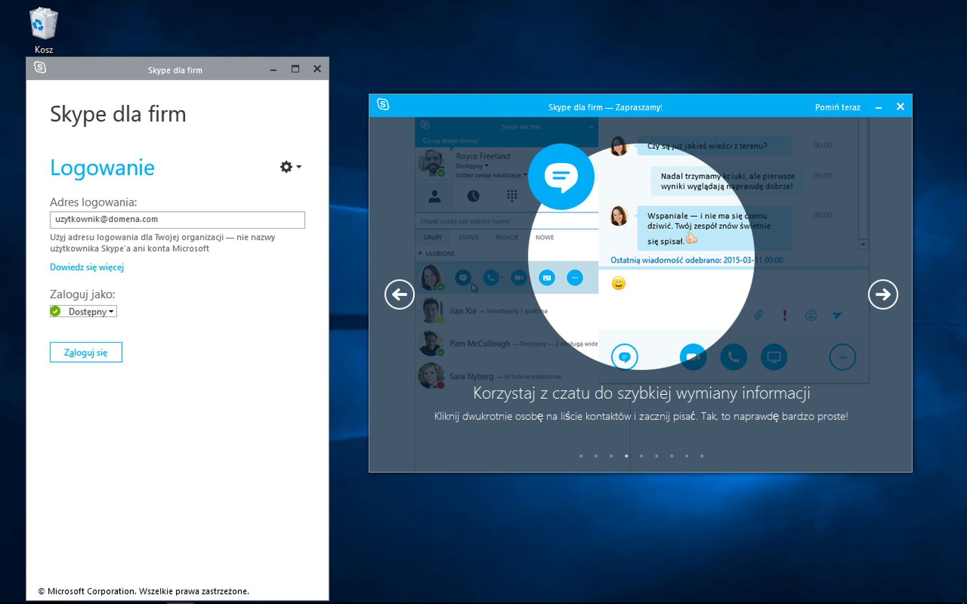967x604 pixels.
Task: Expand the Dostępny status dropdown
Action: coord(83,311)
